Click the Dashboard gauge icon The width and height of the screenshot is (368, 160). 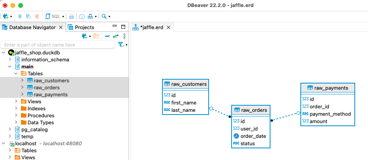[82, 16]
